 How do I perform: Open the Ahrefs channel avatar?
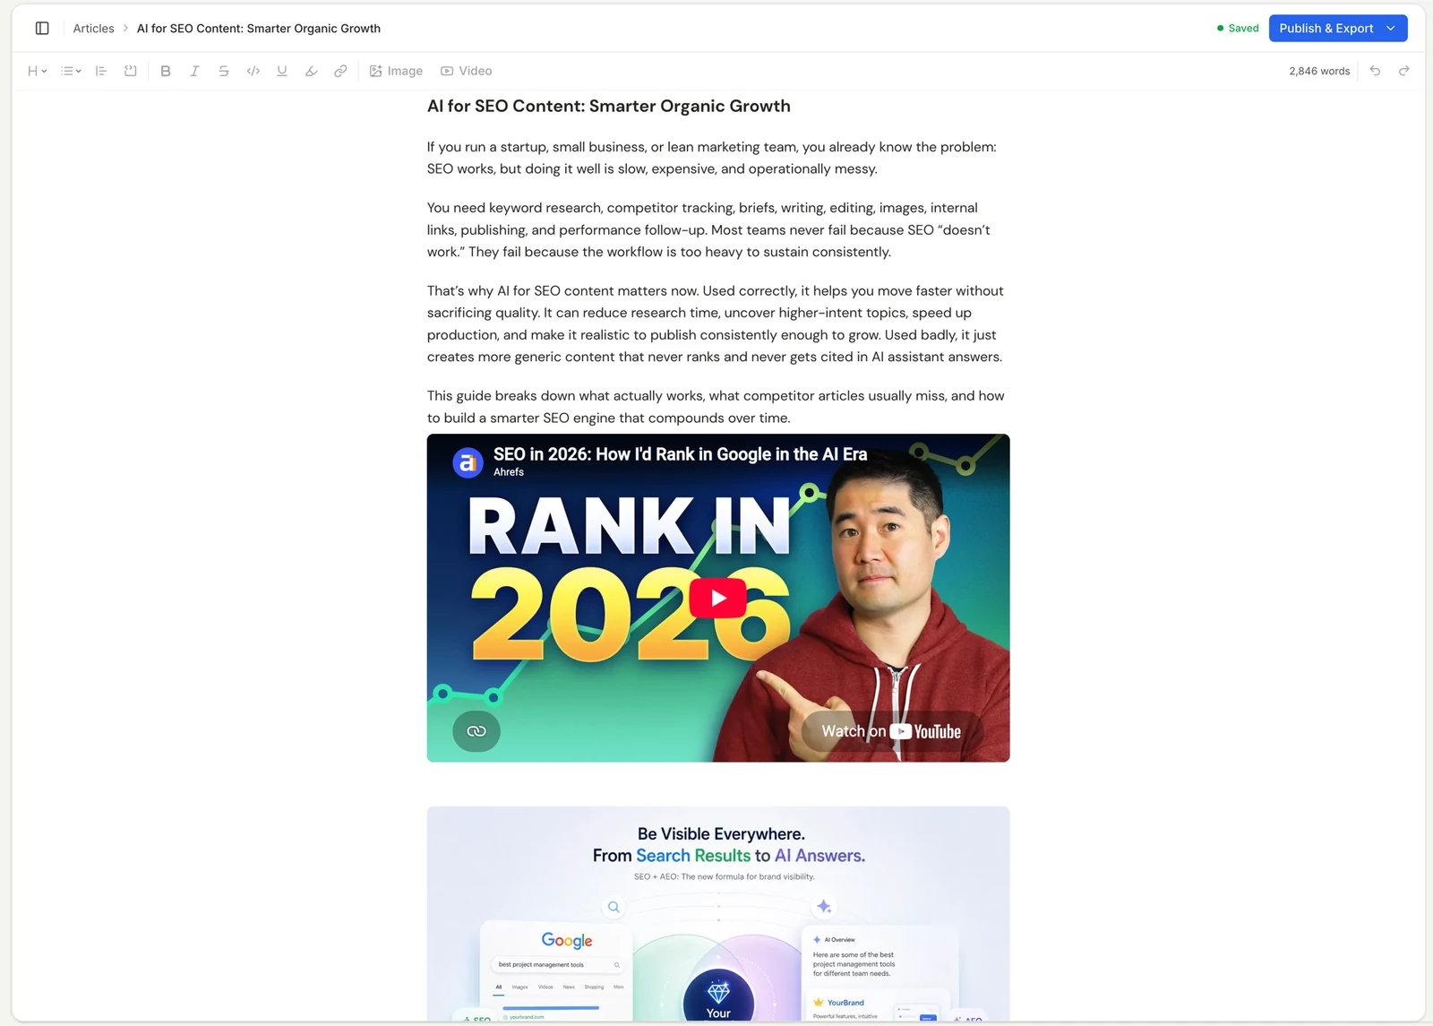(x=468, y=462)
